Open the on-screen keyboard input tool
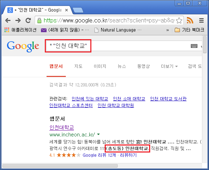Image resolution: width=209 pixels, height=170 pixels. coord(194,46)
